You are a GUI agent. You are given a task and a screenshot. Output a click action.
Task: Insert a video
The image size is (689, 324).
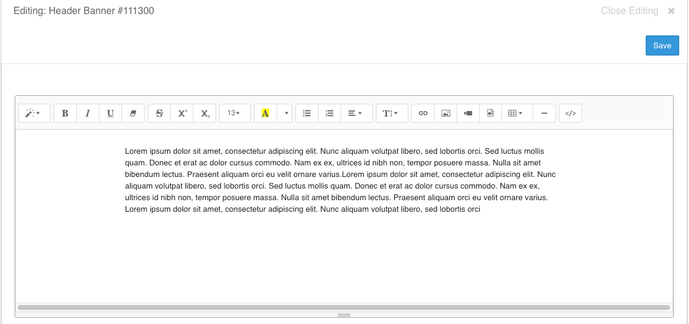pos(469,113)
